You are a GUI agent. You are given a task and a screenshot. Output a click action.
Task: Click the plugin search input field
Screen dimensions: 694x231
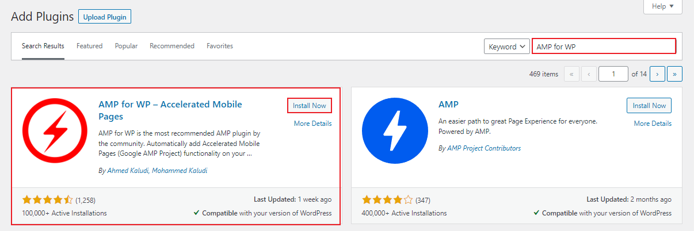point(604,47)
